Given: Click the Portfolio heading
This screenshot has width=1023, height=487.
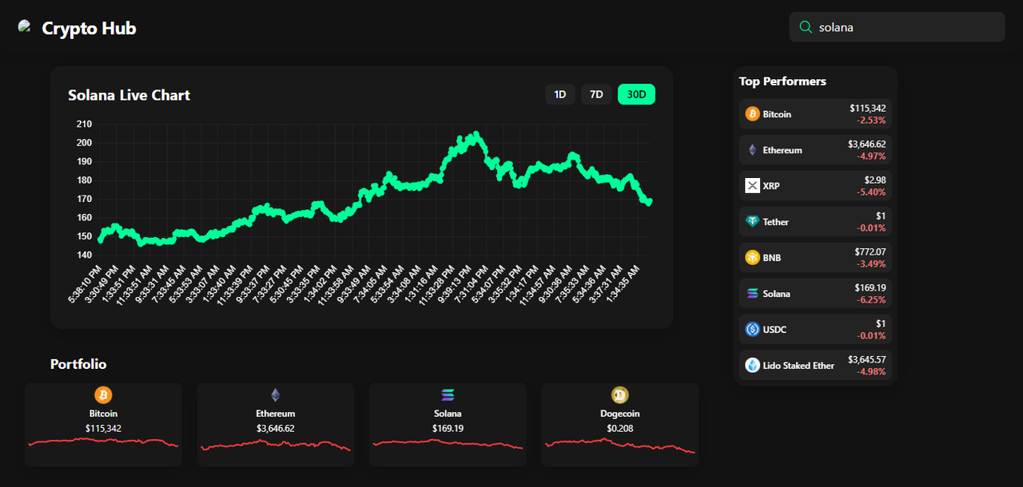Looking at the screenshot, I should (78, 364).
